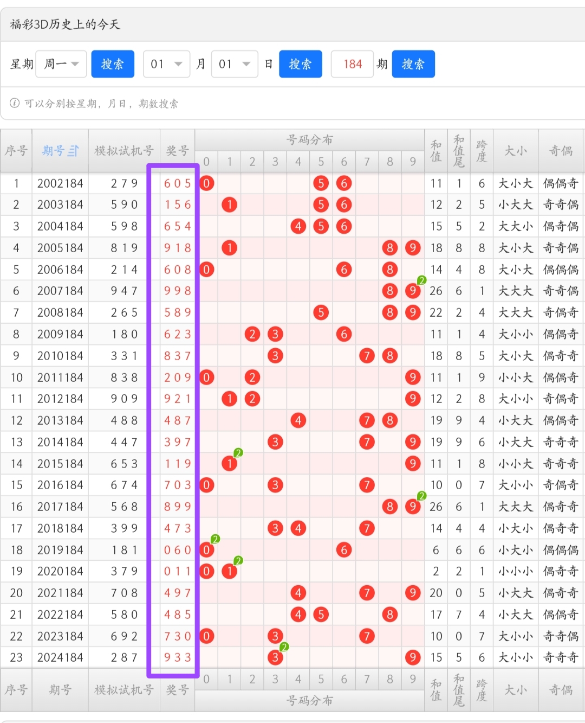
Task: Click red ball 2 in row 2012184
Action: pos(252,399)
